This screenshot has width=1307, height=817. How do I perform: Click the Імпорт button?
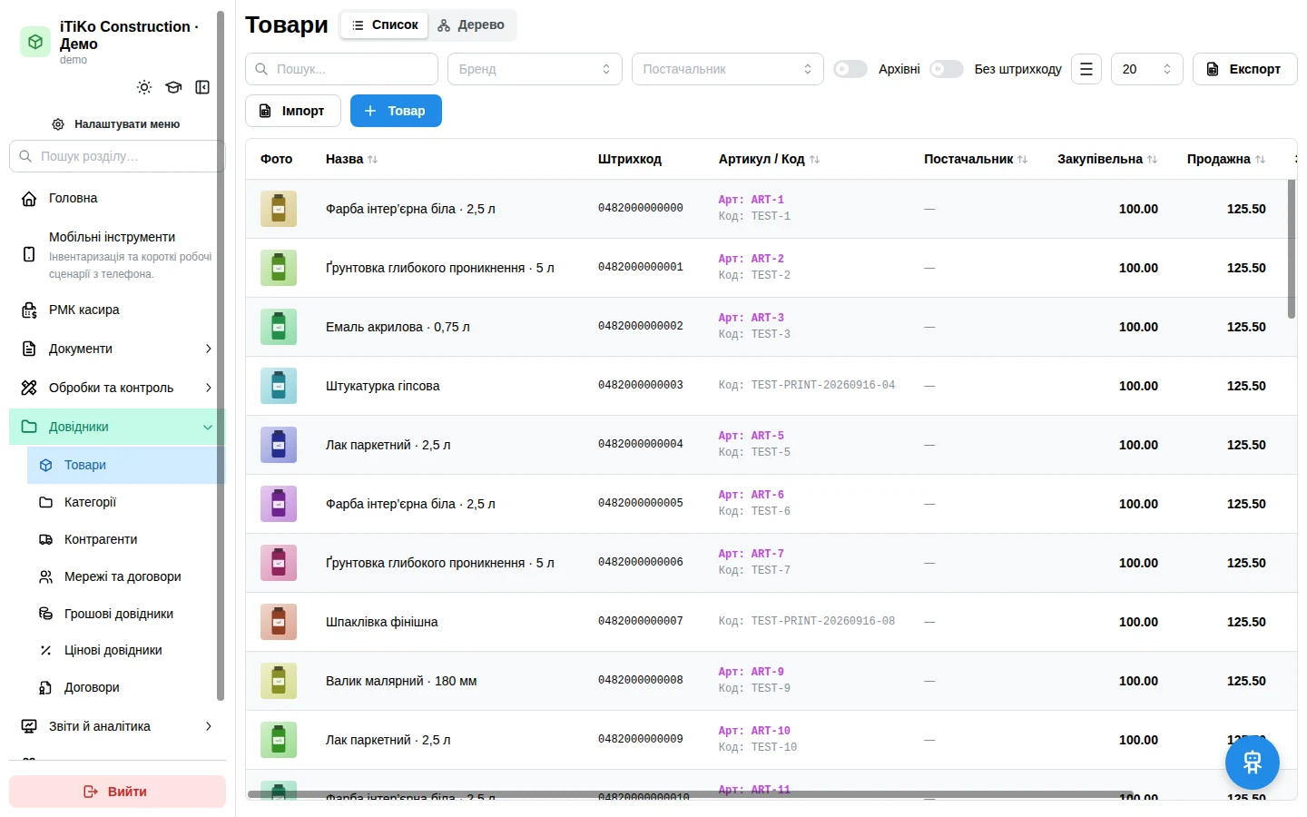point(293,111)
